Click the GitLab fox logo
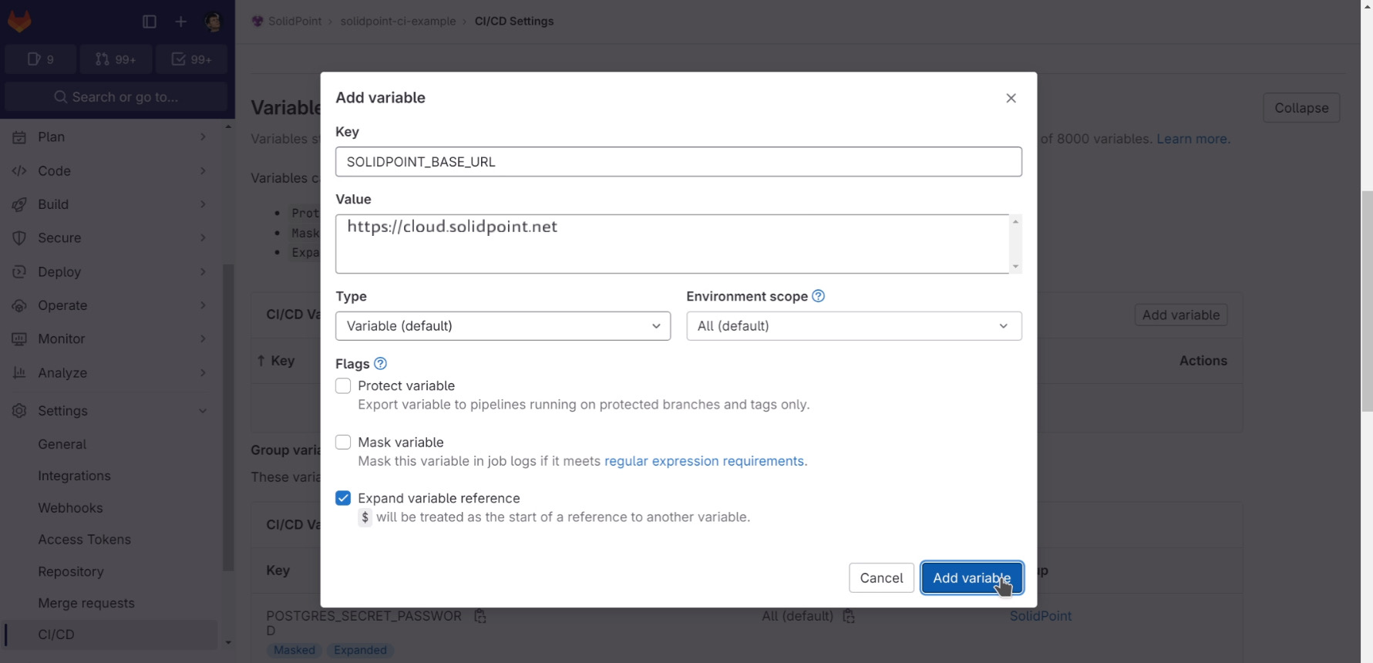 tap(19, 22)
